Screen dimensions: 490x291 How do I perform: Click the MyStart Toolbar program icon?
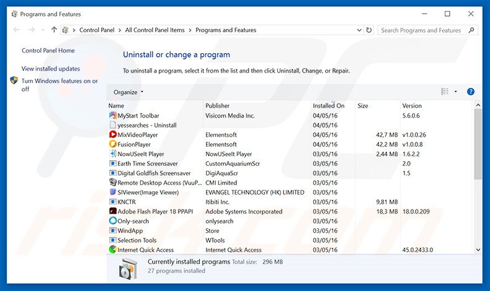pos(112,116)
